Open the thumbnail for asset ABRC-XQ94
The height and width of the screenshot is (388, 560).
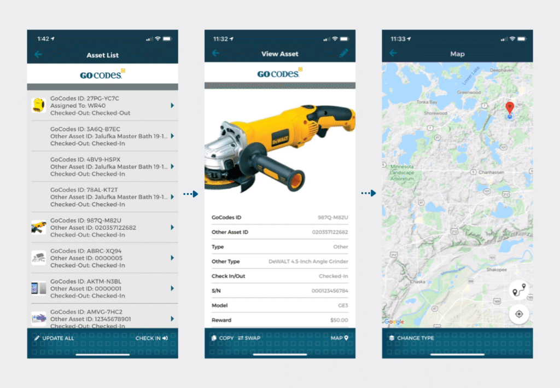tap(39, 258)
